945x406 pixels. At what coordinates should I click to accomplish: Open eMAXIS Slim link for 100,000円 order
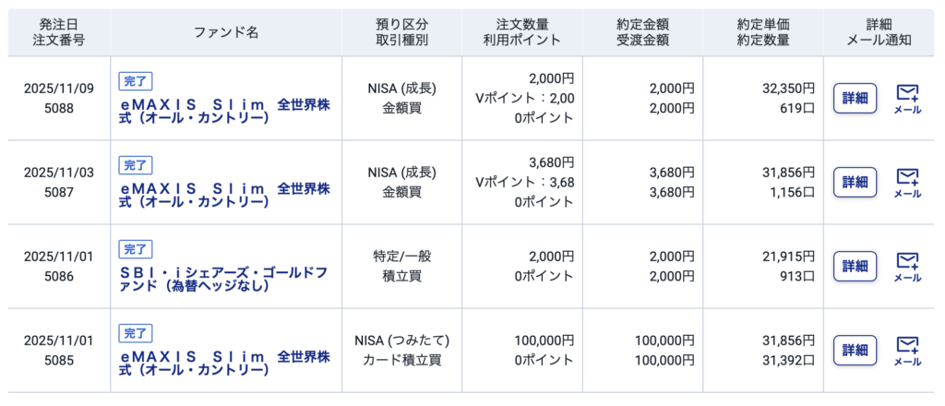[x=224, y=363]
